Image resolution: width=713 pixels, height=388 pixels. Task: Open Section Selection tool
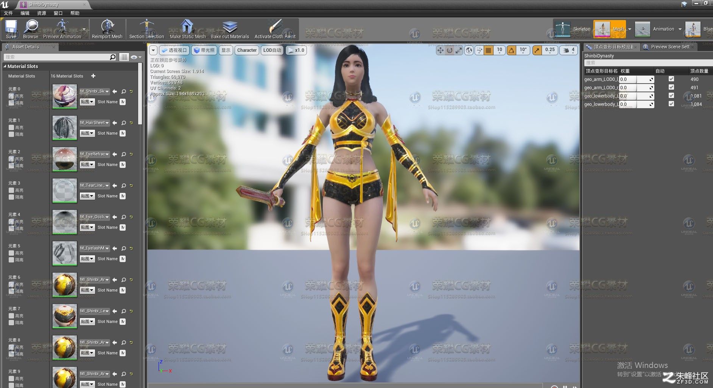pyautogui.click(x=146, y=29)
